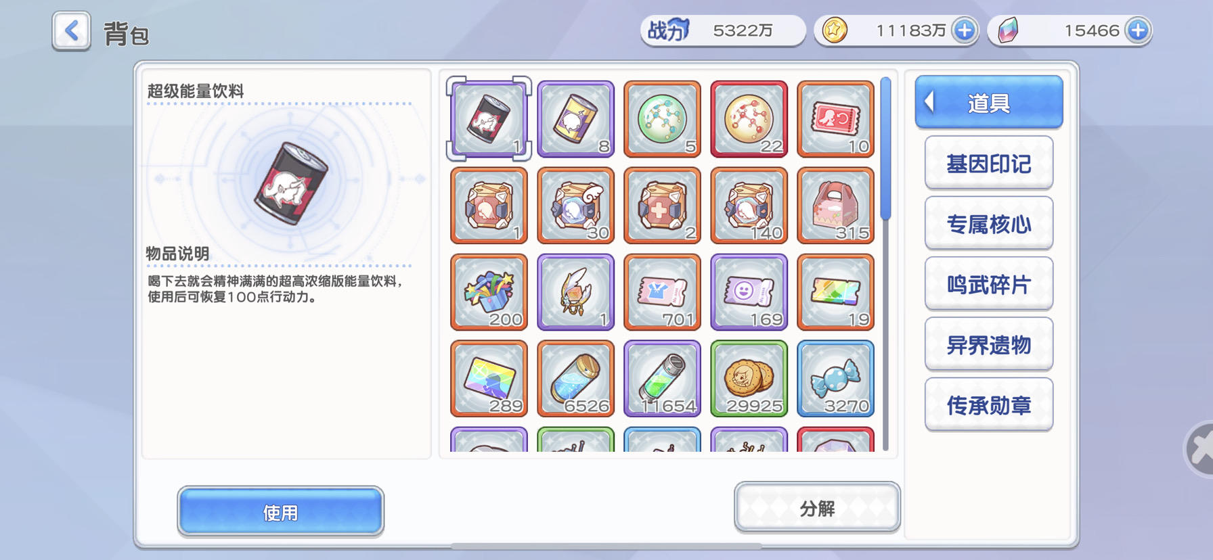
Task: Open the 道具 category tab
Action: pyautogui.click(x=989, y=102)
